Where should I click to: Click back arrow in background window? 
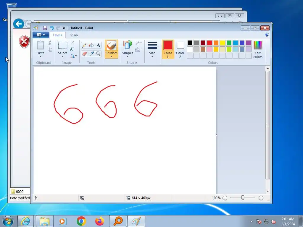[19, 24]
